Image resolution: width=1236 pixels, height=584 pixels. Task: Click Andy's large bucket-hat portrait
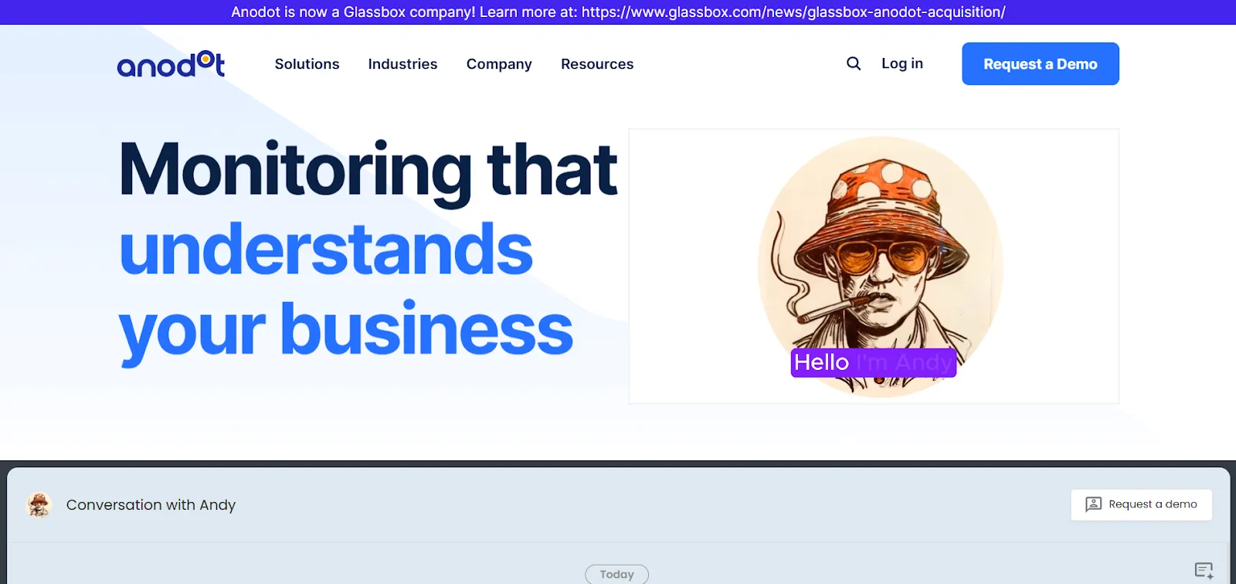pos(881,267)
